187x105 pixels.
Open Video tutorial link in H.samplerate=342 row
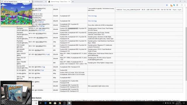[92, 21]
